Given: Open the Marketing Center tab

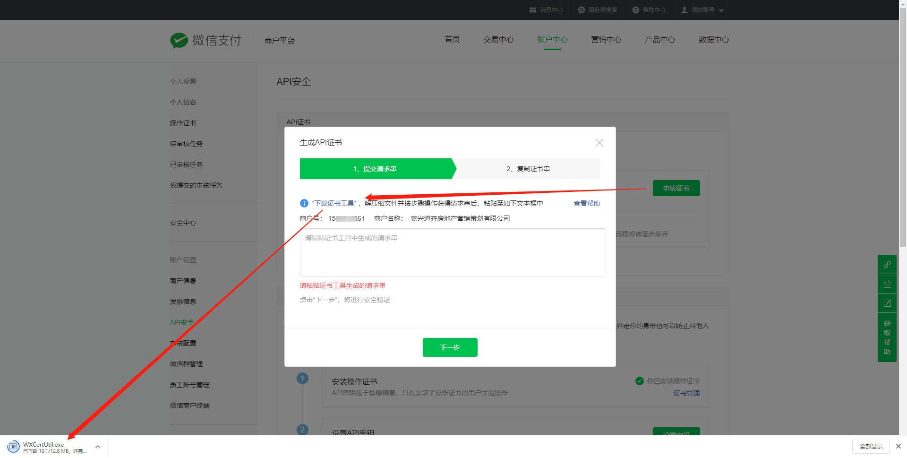Looking at the screenshot, I should 606,40.
